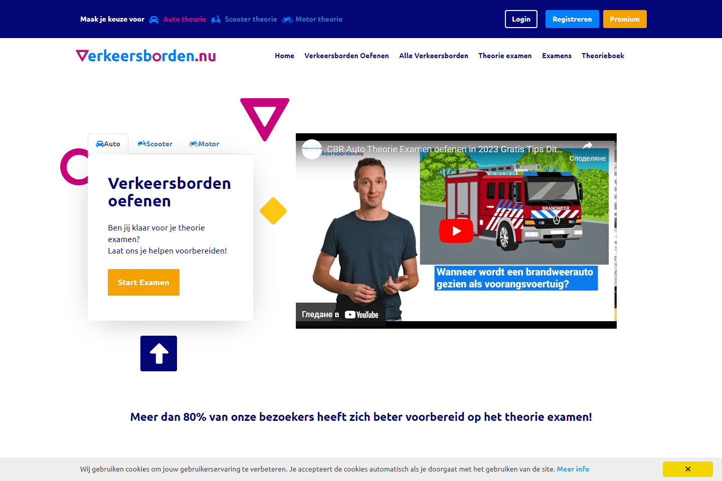Play the YouTube video with red play button
The width and height of the screenshot is (722, 481).
click(x=456, y=231)
